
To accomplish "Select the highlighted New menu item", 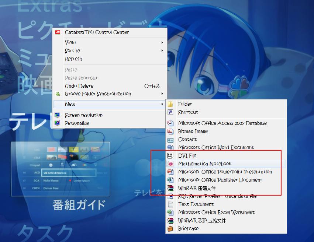I will (x=109, y=104).
